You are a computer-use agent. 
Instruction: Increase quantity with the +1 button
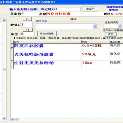click(x=27, y=19)
